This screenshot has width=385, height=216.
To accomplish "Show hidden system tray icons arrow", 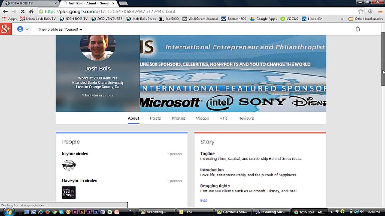I will (331, 212).
